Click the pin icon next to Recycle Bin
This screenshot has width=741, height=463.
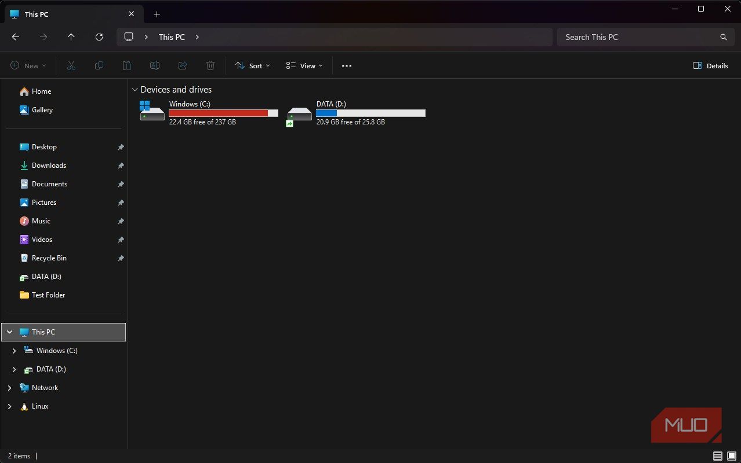(121, 259)
